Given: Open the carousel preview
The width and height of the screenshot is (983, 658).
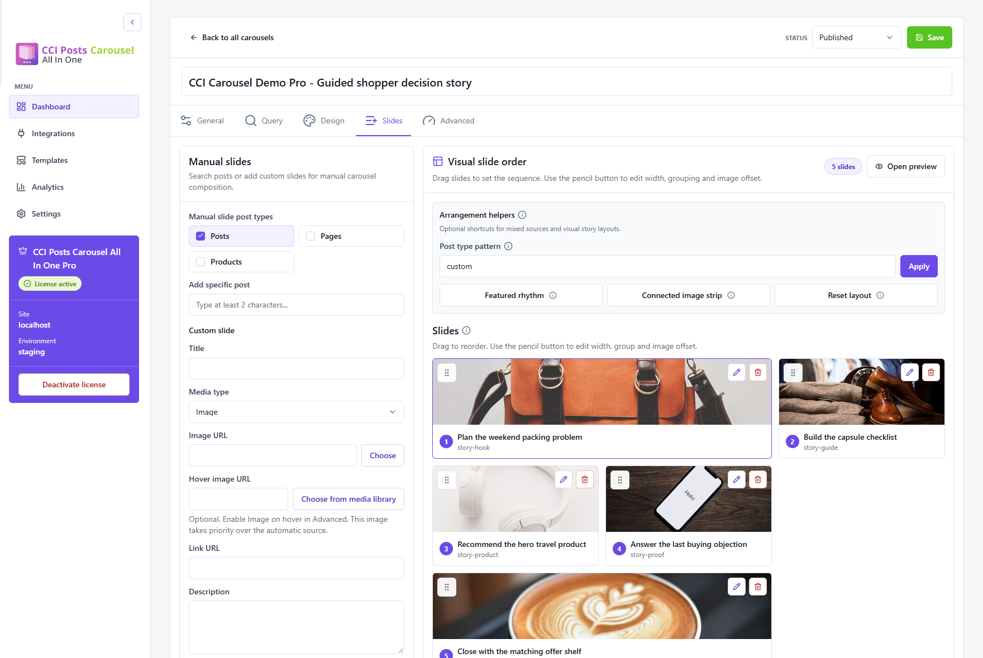Looking at the screenshot, I should (x=905, y=166).
